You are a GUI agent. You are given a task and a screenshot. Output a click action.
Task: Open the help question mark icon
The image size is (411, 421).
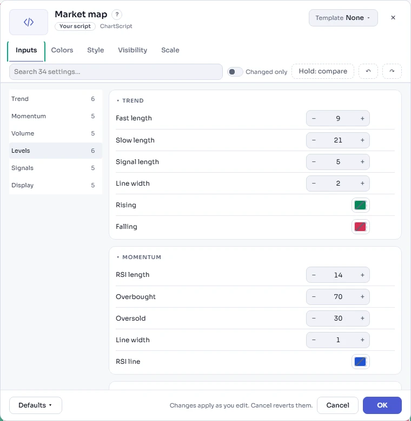[117, 15]
